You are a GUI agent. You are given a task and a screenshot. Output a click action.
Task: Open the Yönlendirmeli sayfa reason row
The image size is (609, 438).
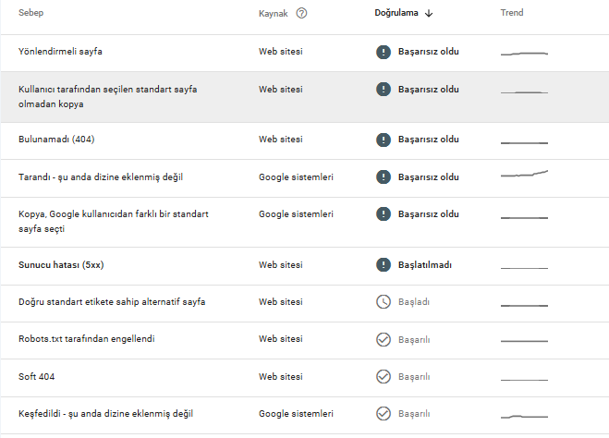(x=305, y=54)
